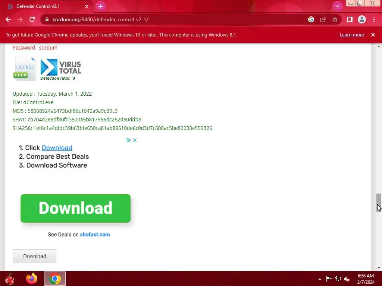
Task: Toggle the Chrome side panel
Action: [x=350, y=19]
